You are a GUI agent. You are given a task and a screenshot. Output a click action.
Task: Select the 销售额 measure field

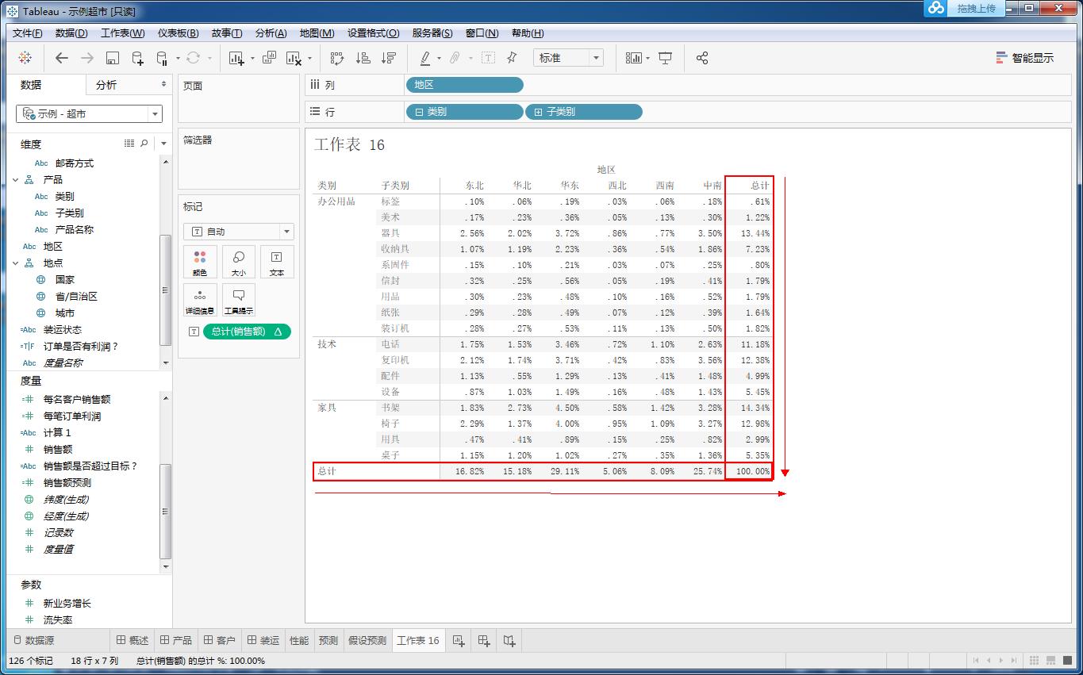click(x=57, y=449)
